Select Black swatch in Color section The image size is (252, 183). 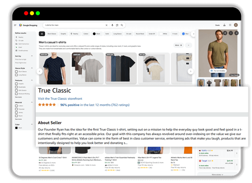pos(16,128)
